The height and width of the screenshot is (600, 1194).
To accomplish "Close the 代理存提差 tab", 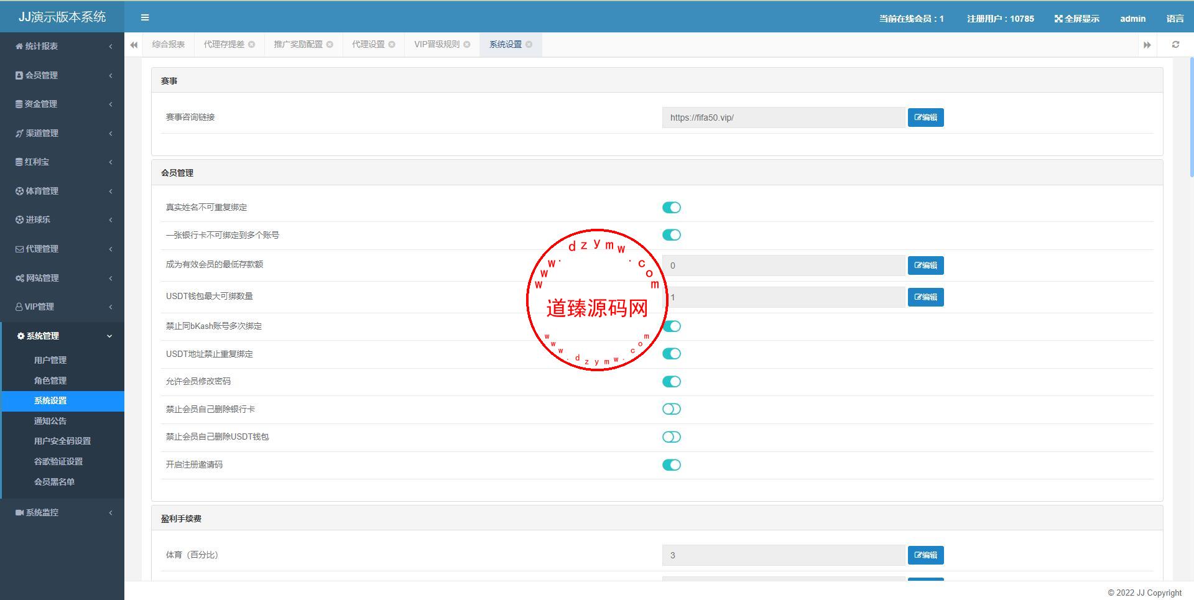I will (x=251, y=44).
